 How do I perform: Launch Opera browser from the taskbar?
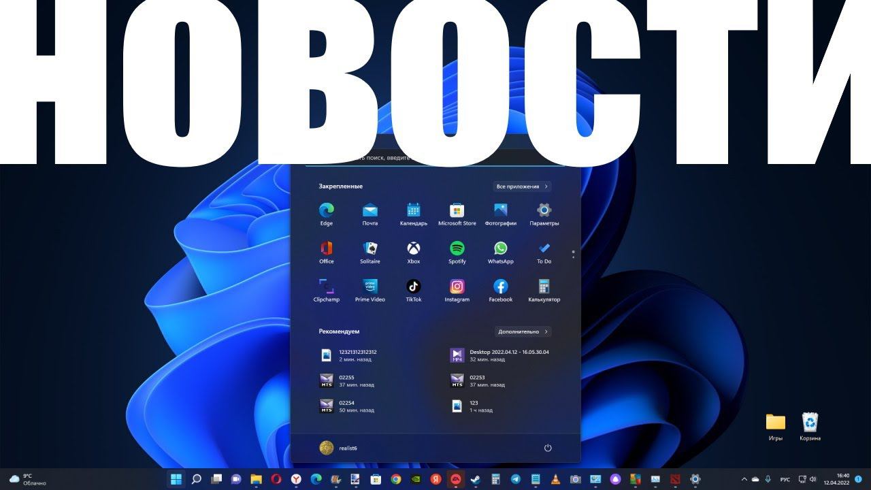pos(276,479)
